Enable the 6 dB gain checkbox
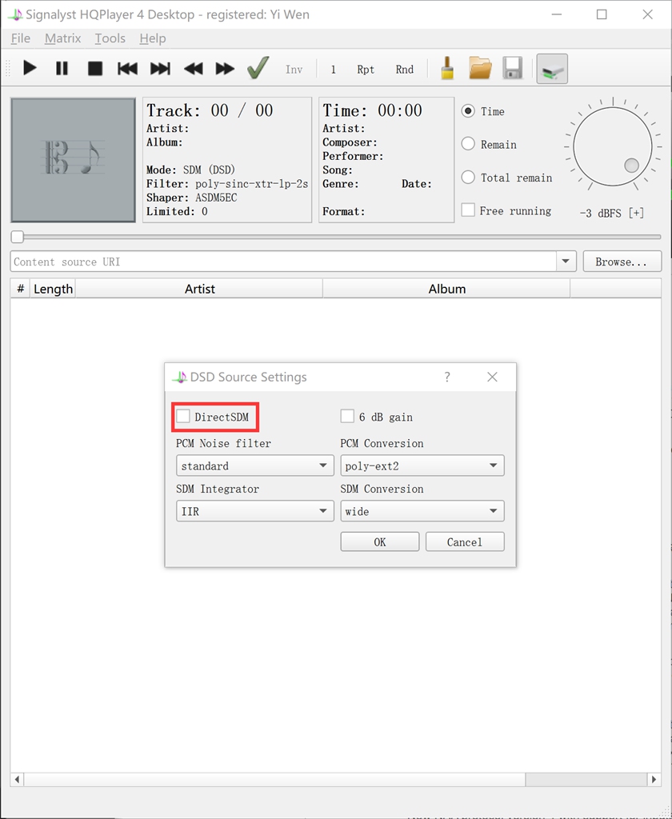Image resolution: width=672 pixels, height=819 pixels. (347, 416)
